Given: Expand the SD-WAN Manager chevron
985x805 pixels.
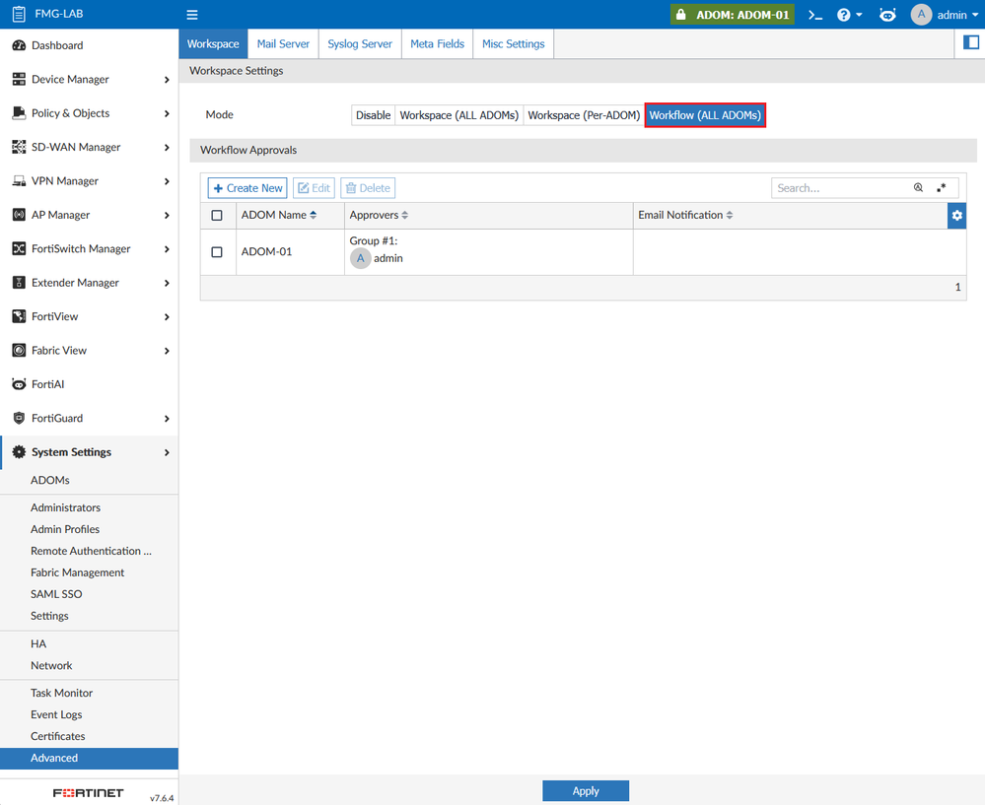Looking at the screenshot, I should pos(167,148).
